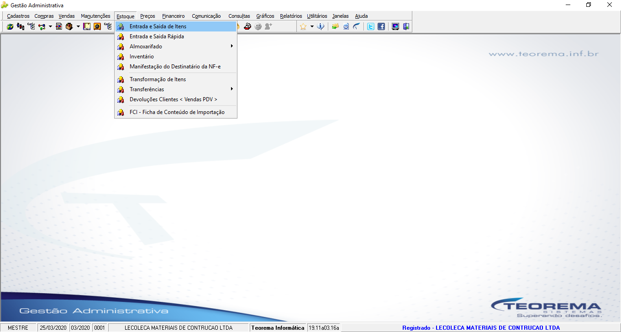The image size is (621, 332).
Task: Click the yellow note board toolbar icon
Action: pos(87,26)
